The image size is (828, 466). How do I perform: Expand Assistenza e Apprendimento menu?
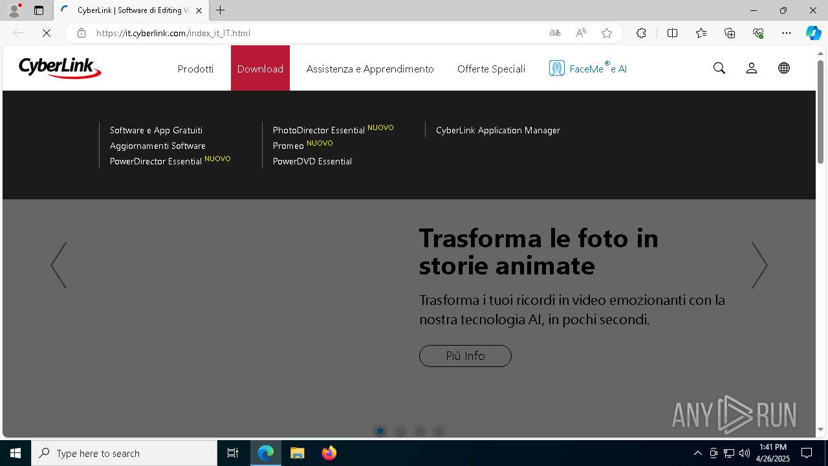click(370, 69)
